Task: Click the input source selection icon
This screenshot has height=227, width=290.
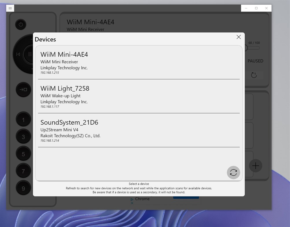Action: [23, 90]
